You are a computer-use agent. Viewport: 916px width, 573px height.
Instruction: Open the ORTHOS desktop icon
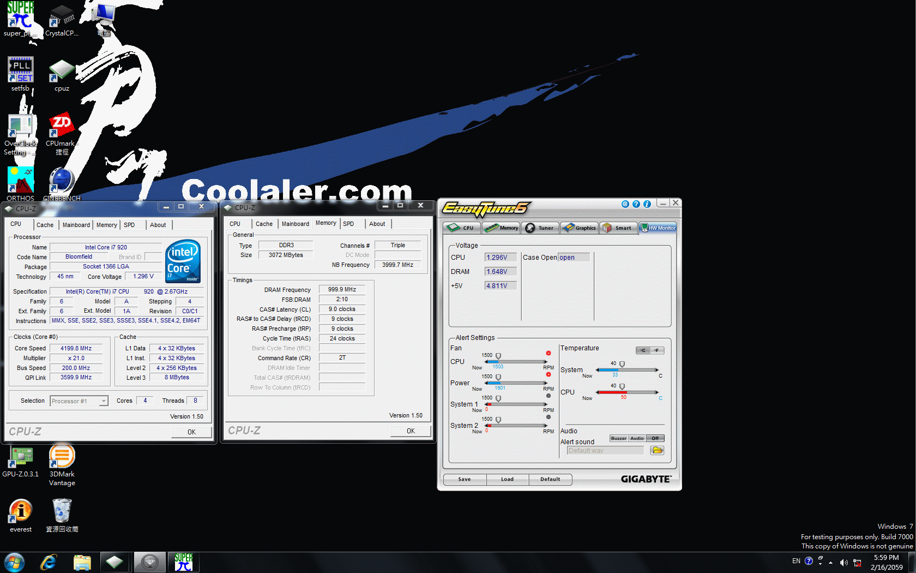[x=20, y=184]
